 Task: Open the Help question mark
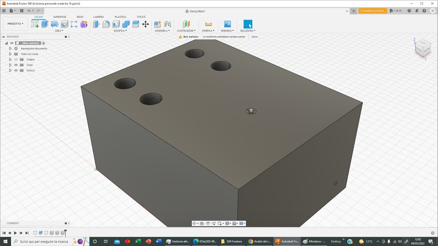(424, 11)
